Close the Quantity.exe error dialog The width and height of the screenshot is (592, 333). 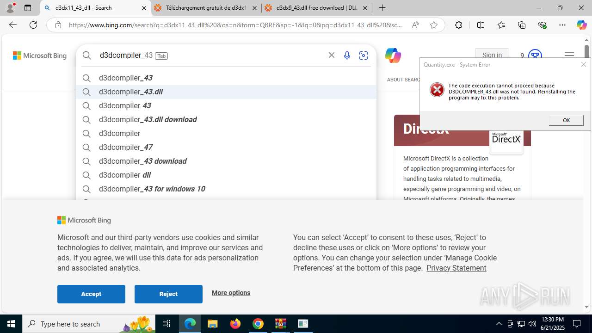point(584,64)
